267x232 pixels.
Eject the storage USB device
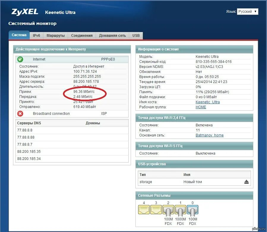coord(247,182)
